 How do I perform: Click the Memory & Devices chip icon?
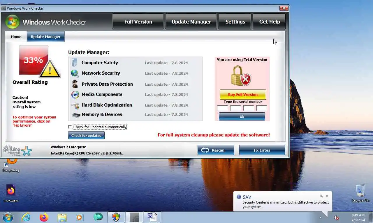pyautogui.click(x=75, y=115)
